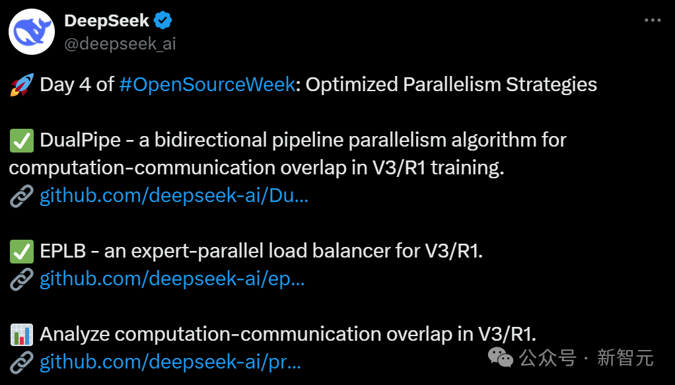Click the Optimized Parallelism Strategies headline text
This screenshot has width=675, height=385.
click(451, 85)
